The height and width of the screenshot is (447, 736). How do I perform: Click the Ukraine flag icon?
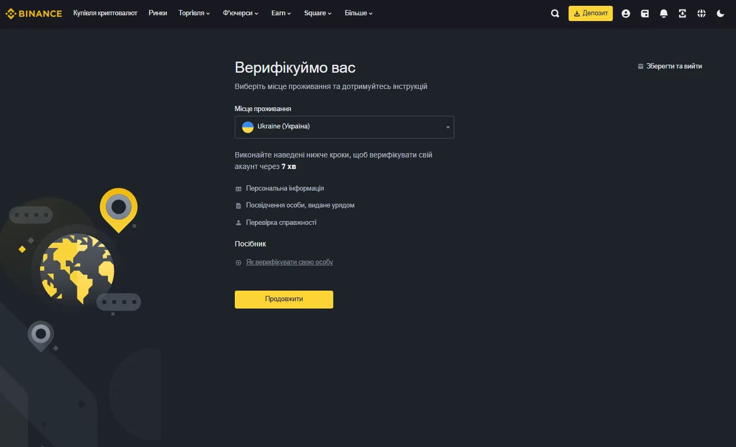click(247, 127)
